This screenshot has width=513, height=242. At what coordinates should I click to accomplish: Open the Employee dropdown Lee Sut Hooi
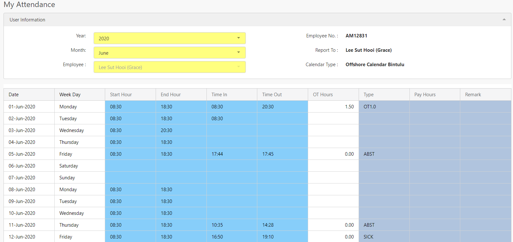click(169, 67)
